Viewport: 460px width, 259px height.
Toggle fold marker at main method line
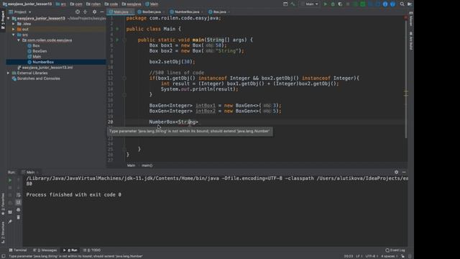(x=124, y=40)
